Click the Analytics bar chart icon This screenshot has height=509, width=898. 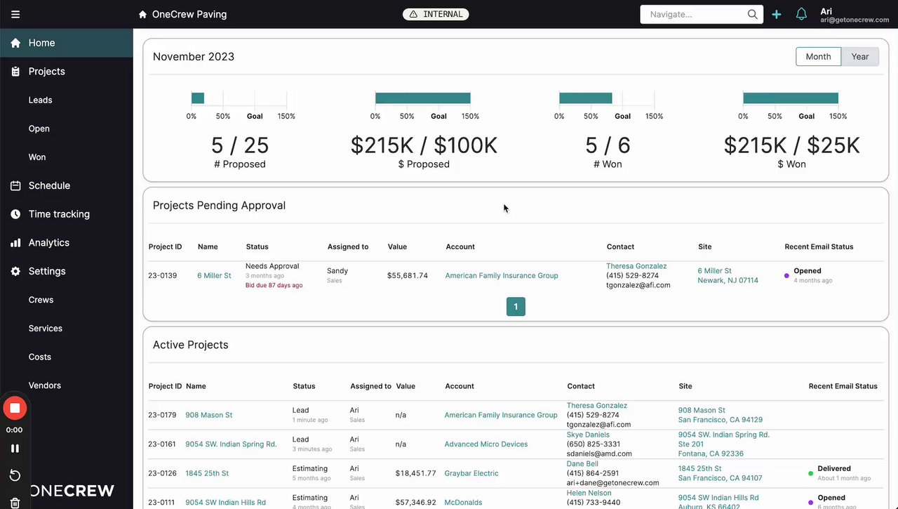(x=15, y=243)
